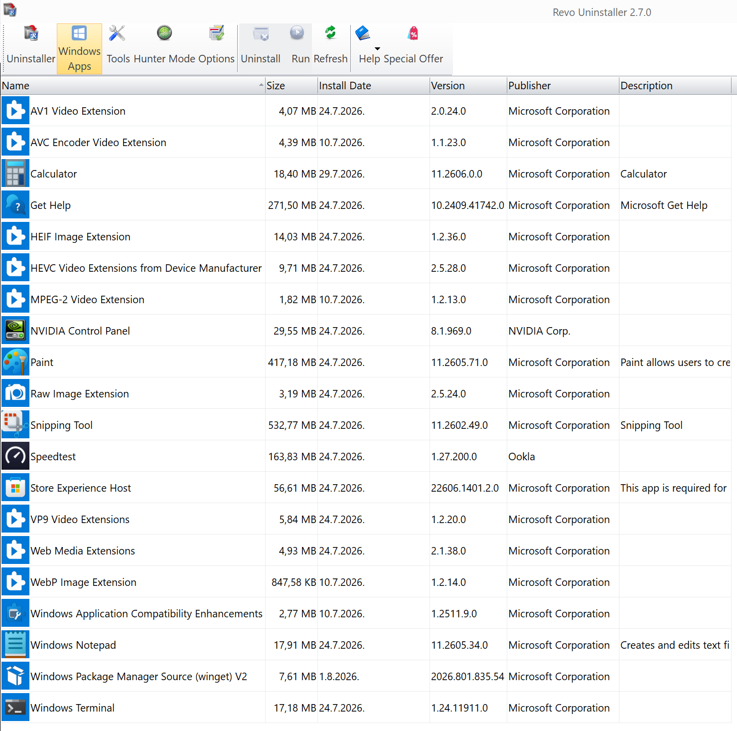Sort by the Name column header
Screen dimensions: 737x731
click(133, 86)
